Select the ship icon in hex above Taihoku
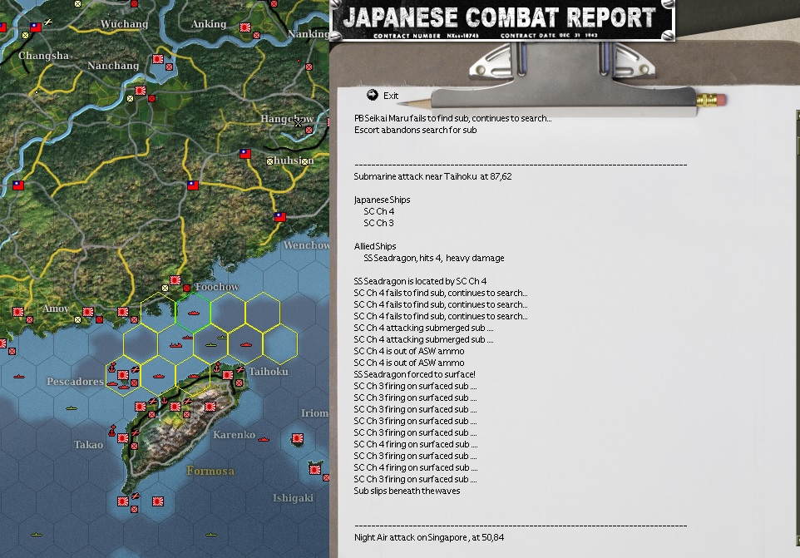Viewport: 800px width, 558px height. (246, 345)
